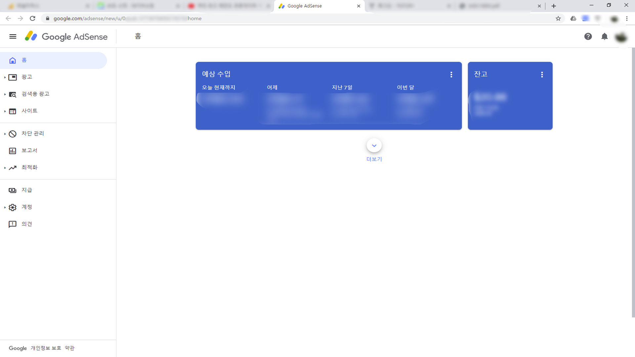Expand the 계정 settings section
Viewport: 635px width, 357px height.
(x=26, y=207)
